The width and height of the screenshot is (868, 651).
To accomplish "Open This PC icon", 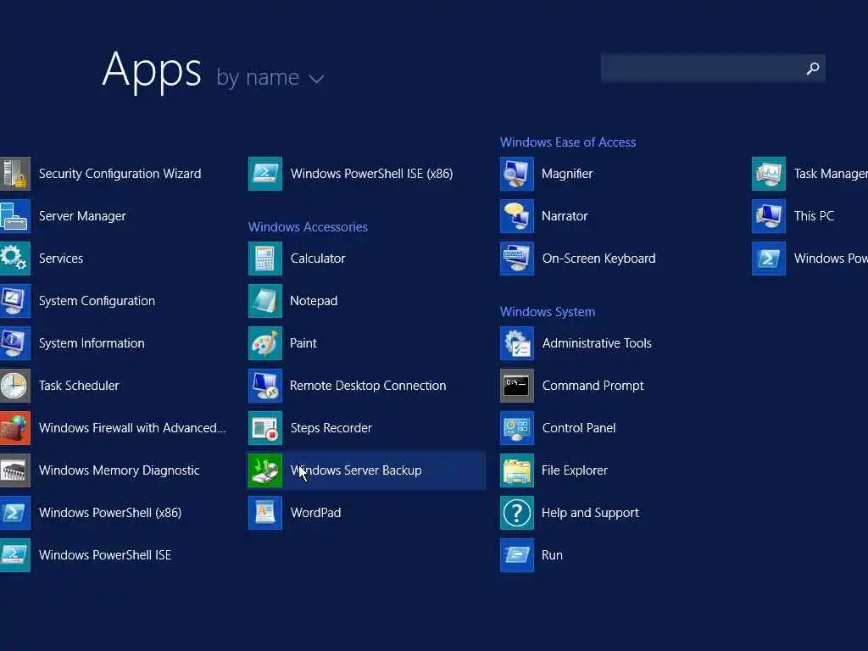I will pyautogui.click(x=769, y=216).
